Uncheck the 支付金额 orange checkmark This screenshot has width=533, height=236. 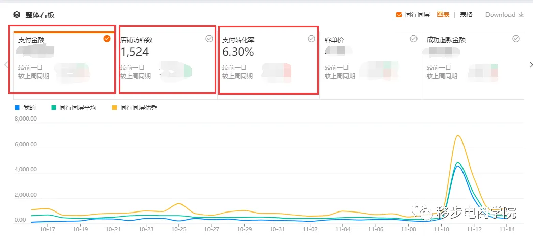(107, 39)
